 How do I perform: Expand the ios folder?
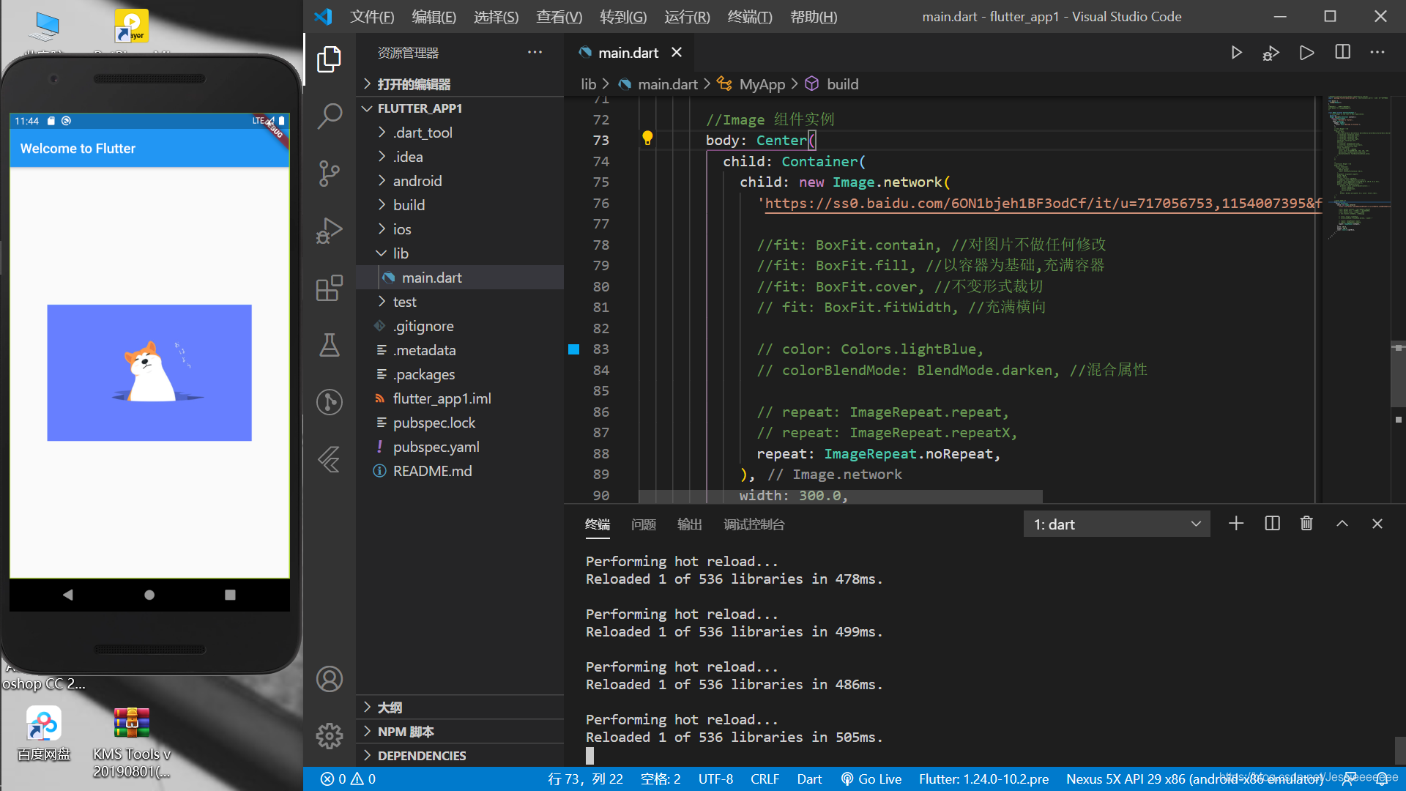tap(459, 229)
